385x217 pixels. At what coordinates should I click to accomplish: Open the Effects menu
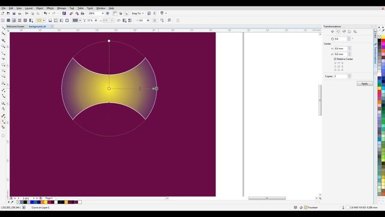click(50, 8)
